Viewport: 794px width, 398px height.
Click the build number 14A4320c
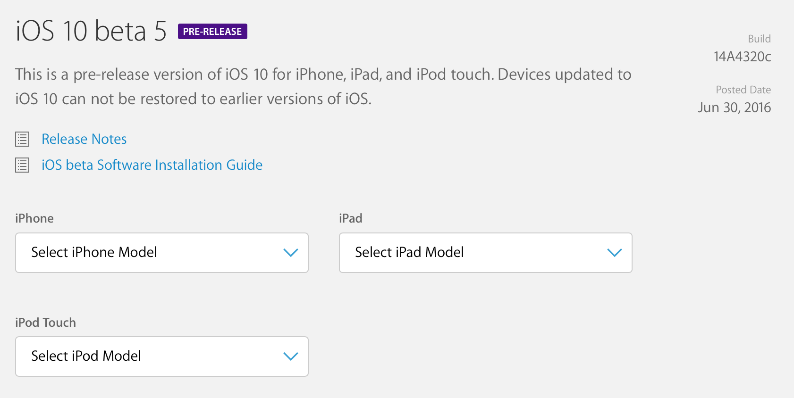742,57
